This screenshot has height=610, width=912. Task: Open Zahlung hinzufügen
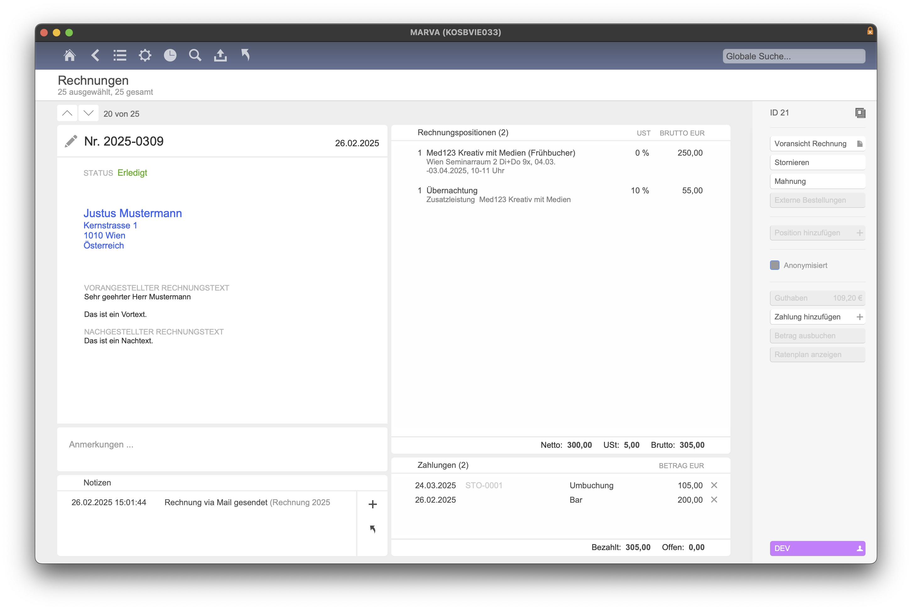(x=817, y=317)
